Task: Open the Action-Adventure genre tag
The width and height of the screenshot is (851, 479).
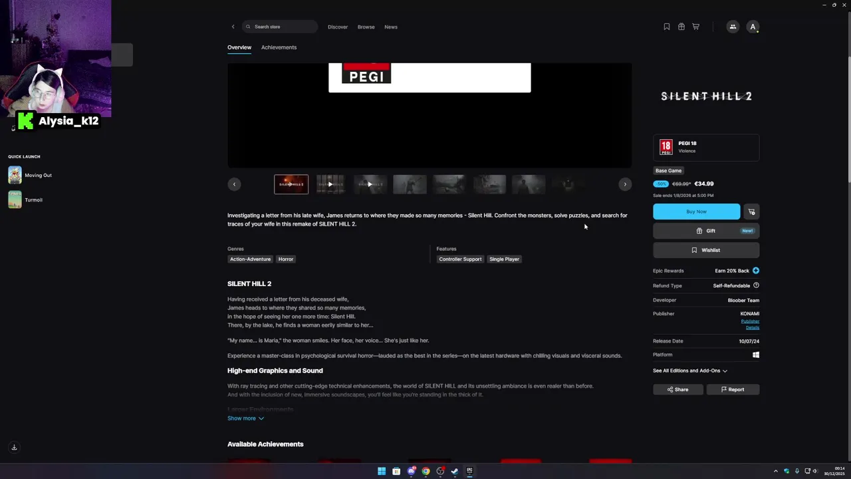Action: click(250, 259)
